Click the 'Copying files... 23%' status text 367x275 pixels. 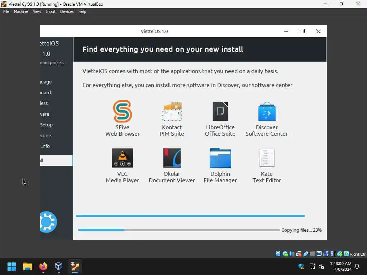tap(301, 230)
